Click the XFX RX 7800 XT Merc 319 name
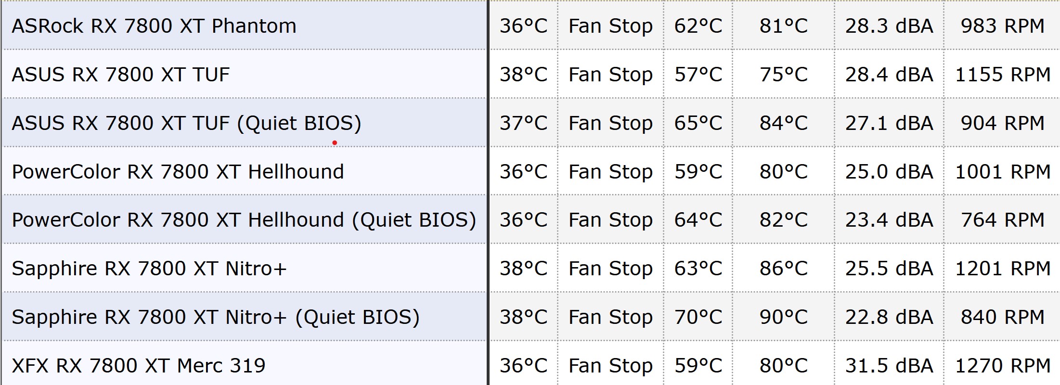The width and height of the screenshot is (1060, 385). pyautogui.click(x=139, y=366)
